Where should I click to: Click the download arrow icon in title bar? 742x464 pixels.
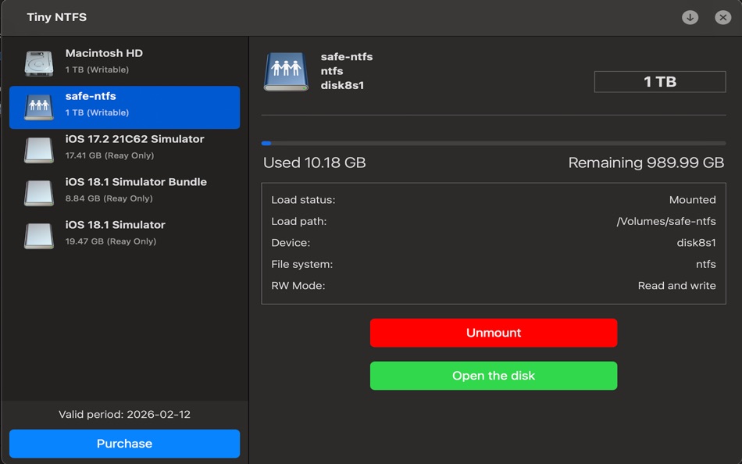click(x=690, y=17)
